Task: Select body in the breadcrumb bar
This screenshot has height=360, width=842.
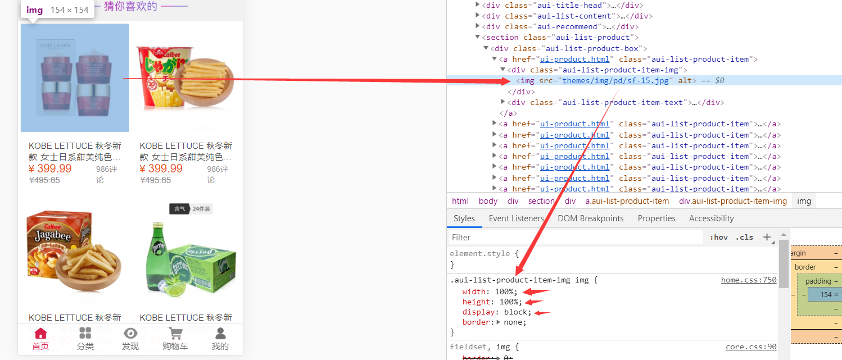Action: [x=488, y=201]
